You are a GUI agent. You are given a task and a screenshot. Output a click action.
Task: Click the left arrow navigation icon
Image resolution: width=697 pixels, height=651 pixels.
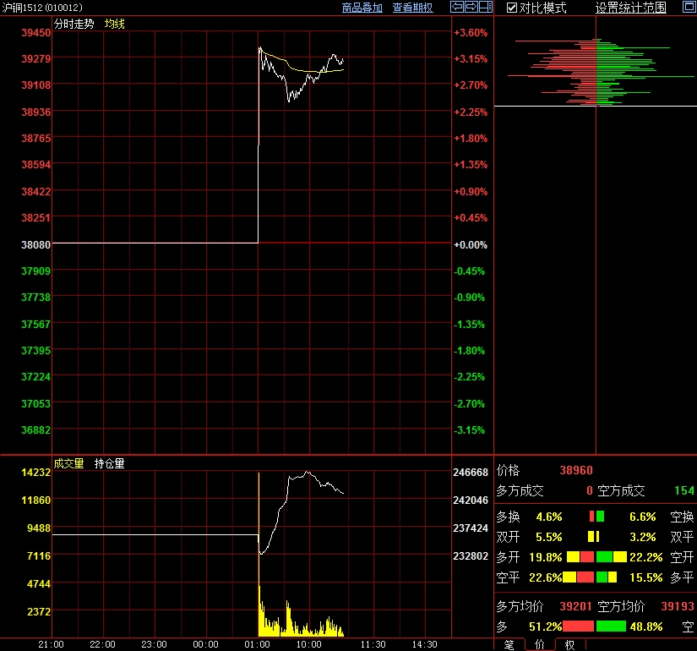pyautogui.click(x=457, y=8)
